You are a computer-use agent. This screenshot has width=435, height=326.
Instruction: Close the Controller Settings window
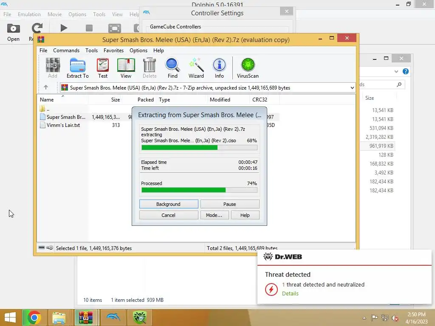coord(287,11)
